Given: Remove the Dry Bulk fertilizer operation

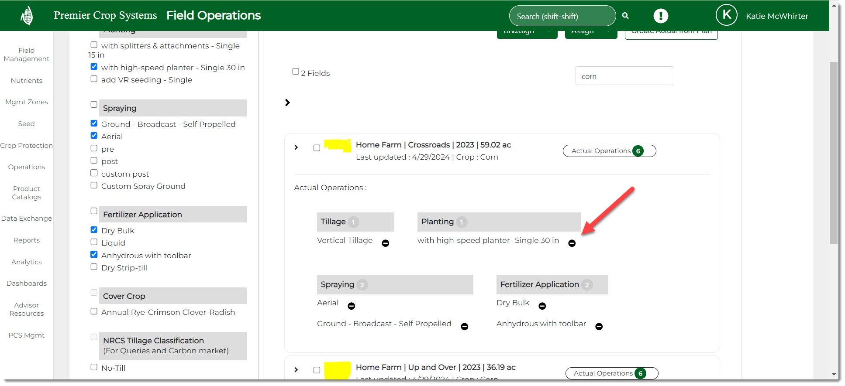Looking at the screenshot, I should (542, 306).
